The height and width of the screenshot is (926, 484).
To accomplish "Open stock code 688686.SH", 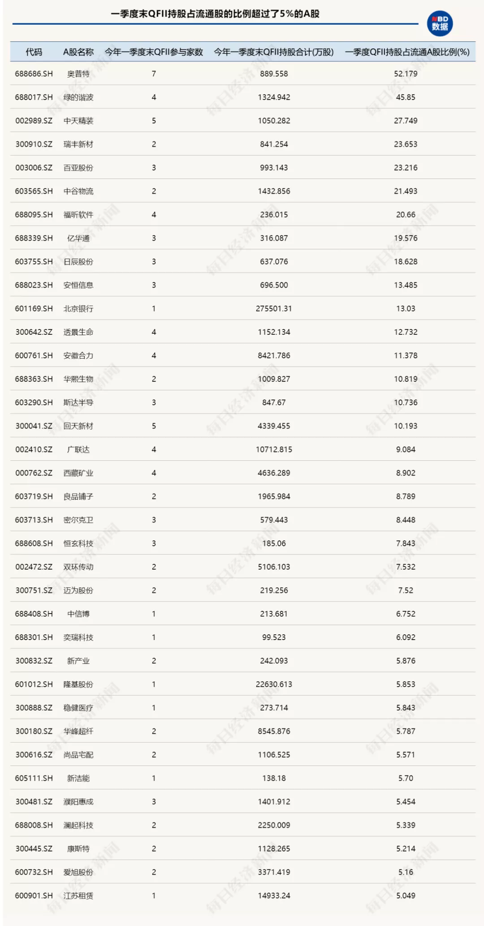I will pyautogui.click(x=34, y=74).
